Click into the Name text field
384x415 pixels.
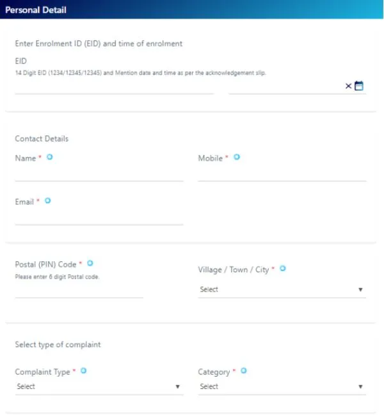99,174
